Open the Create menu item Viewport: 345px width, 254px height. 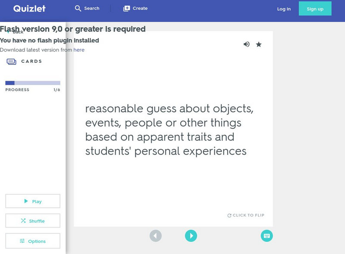[x=135, y=8]
